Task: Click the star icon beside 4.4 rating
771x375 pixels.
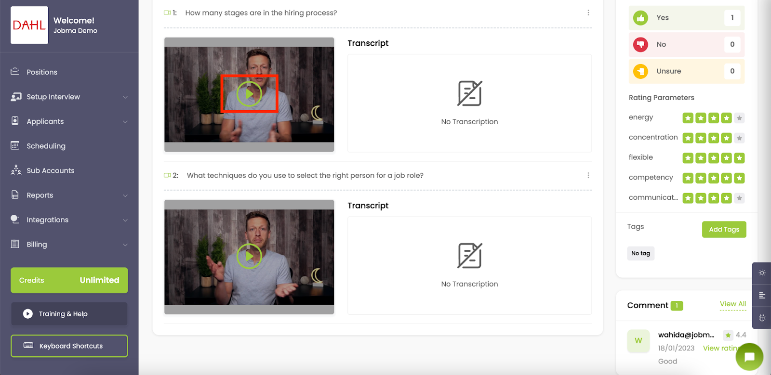Action: [x=728, y=335]
